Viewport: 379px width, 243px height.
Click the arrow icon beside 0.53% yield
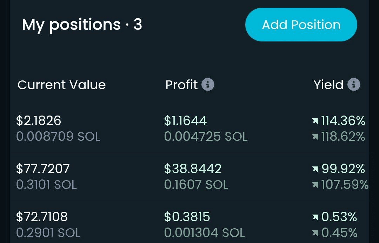315,217
